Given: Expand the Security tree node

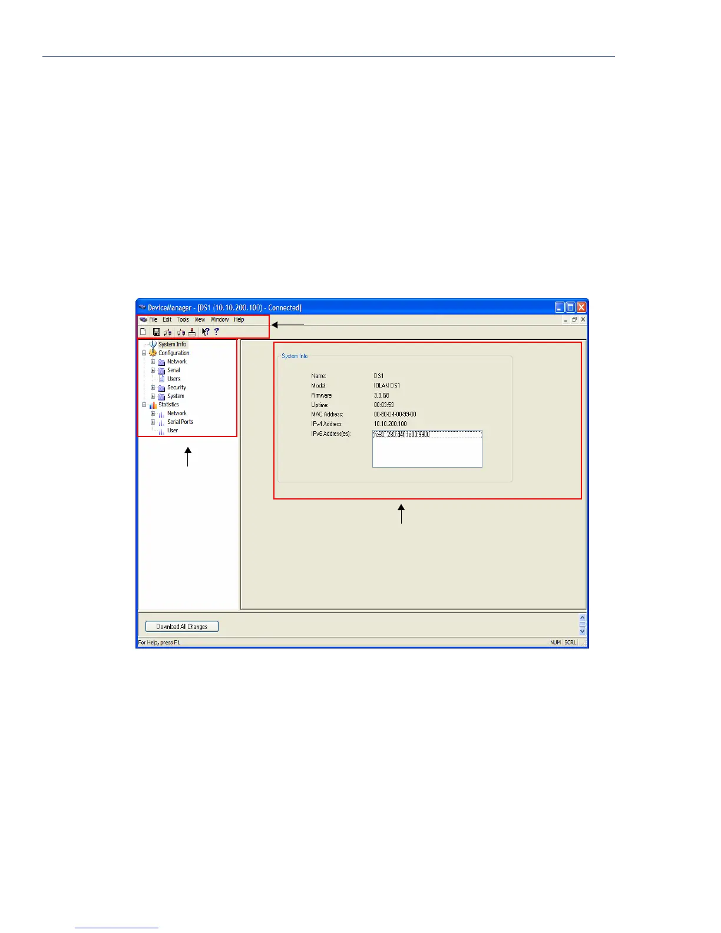Looking at the screenshot, I should point(153,388).
